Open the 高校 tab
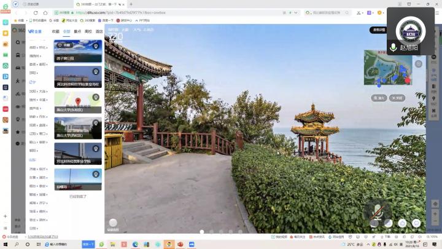The image size is (442, 249). pos(88,31)
